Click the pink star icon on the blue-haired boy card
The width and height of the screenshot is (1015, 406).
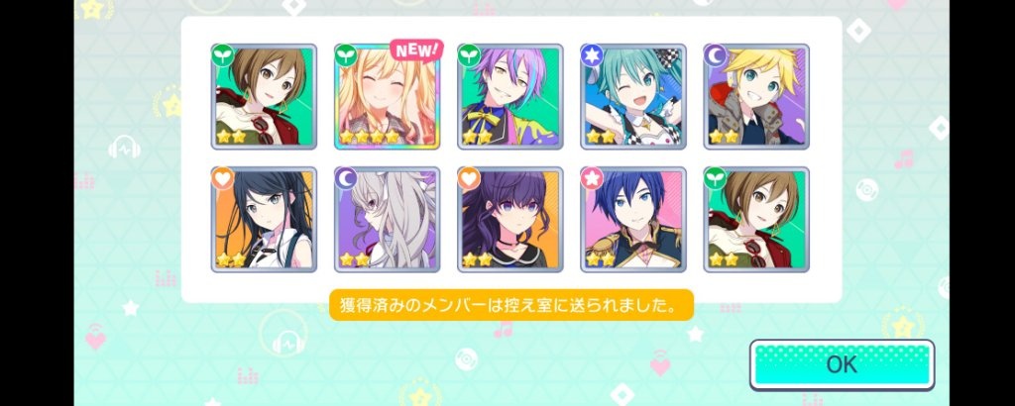click(x=593, y=178)
